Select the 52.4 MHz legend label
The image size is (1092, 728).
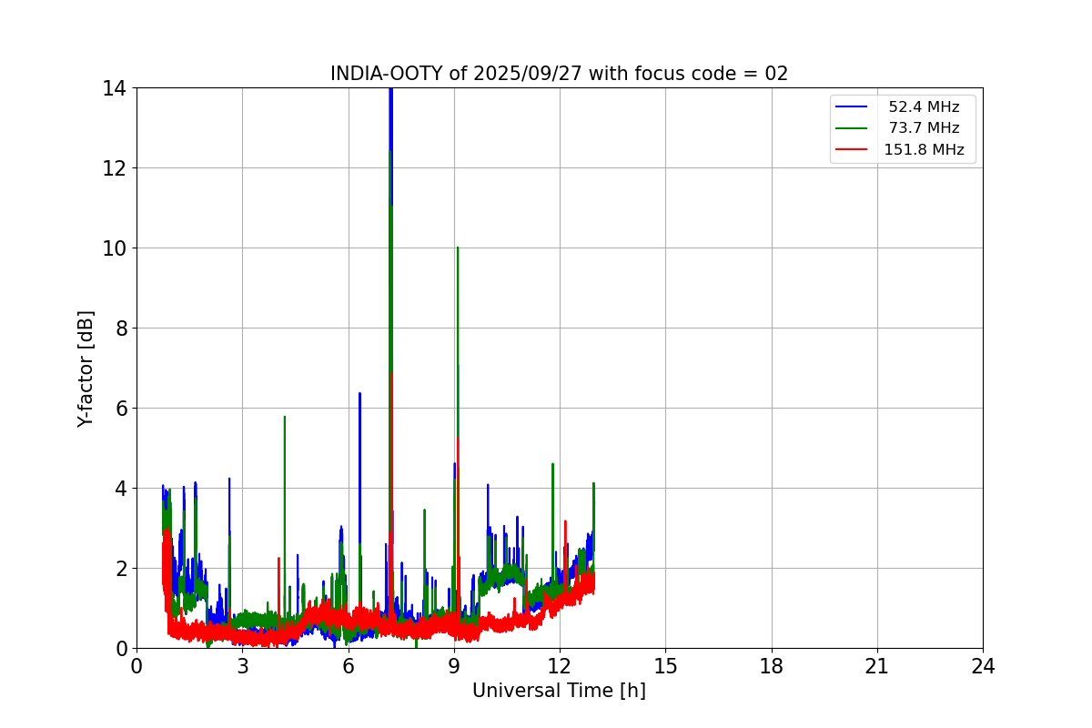924,107
